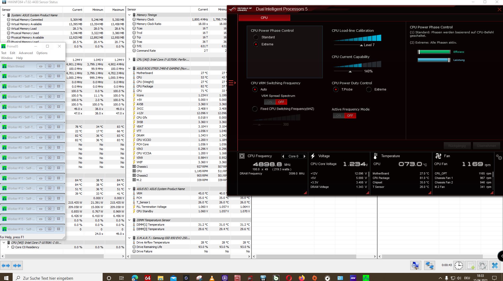Close sensors with the blue X button
This screenshot has width=503, height=281.
tap(495, 266)
